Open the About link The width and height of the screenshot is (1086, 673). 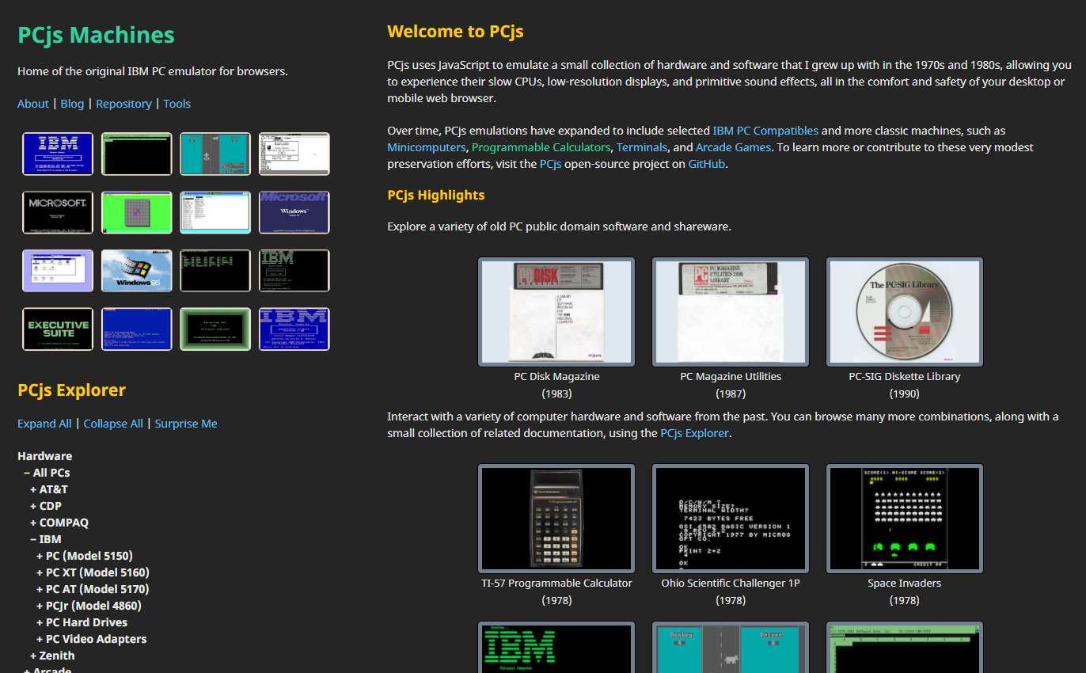click(x=33, y=104)
